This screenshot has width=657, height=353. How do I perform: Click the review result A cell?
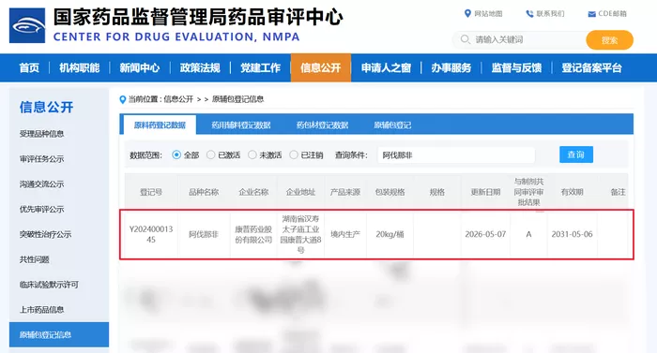click(528, 234)
